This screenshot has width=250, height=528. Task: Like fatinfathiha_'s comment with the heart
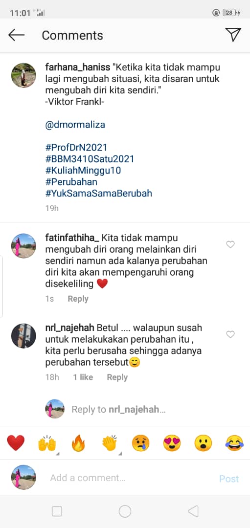point(230,244)
